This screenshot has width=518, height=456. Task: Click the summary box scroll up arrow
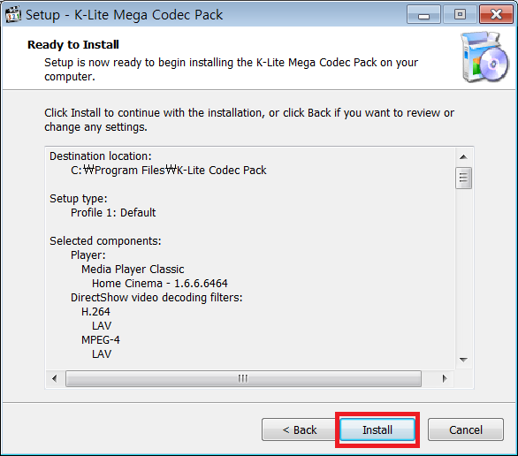coord(463,156)
